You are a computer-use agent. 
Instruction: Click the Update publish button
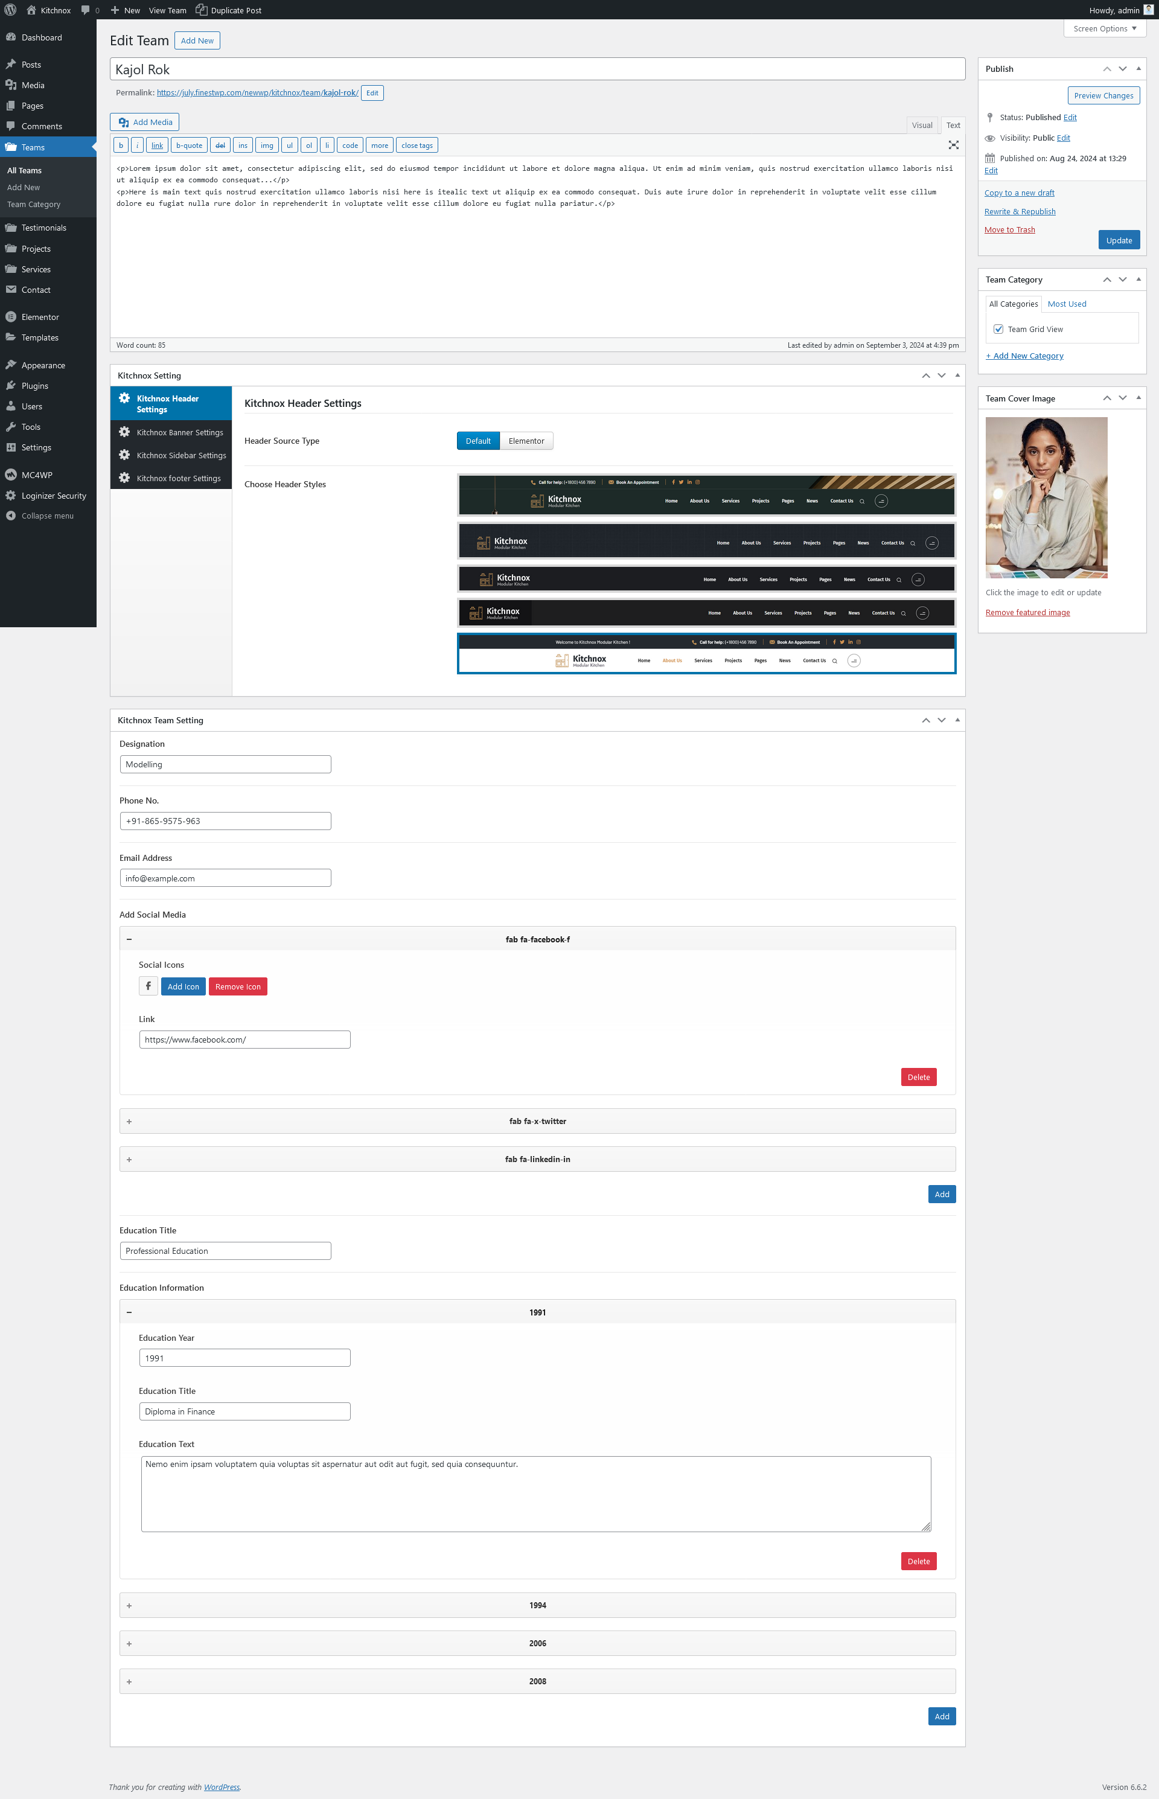point(1119,240)
